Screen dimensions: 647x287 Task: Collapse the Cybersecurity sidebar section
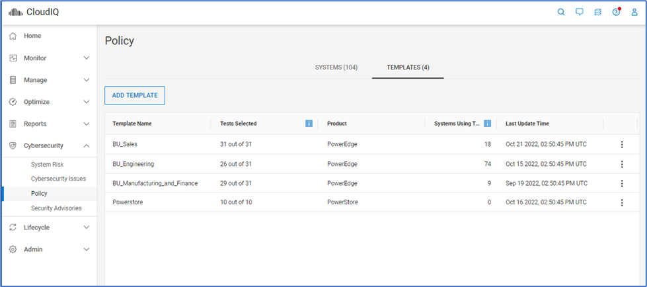point(48,145)
